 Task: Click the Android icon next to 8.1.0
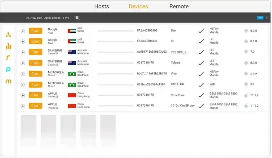click(246, 41)
